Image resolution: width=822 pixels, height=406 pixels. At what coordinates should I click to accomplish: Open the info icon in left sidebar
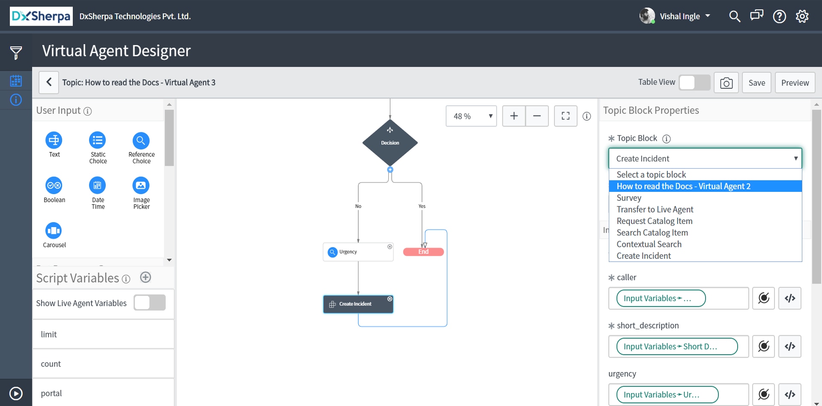pos(16,100)
